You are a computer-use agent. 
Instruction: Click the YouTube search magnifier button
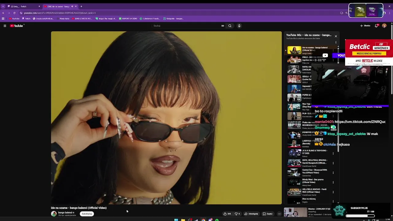point(230,26)
